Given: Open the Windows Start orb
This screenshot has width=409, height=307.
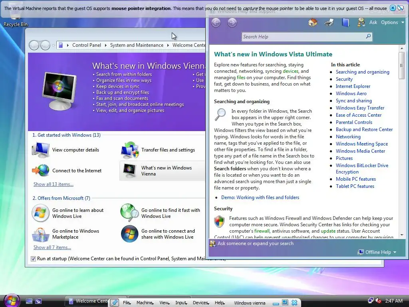Looking at the screenshot, I should (12, 301).
